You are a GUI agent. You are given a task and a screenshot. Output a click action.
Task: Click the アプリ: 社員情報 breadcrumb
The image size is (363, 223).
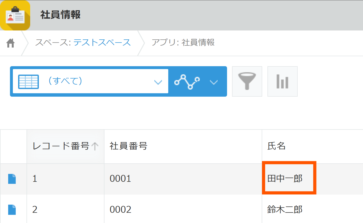coord(183,42)
